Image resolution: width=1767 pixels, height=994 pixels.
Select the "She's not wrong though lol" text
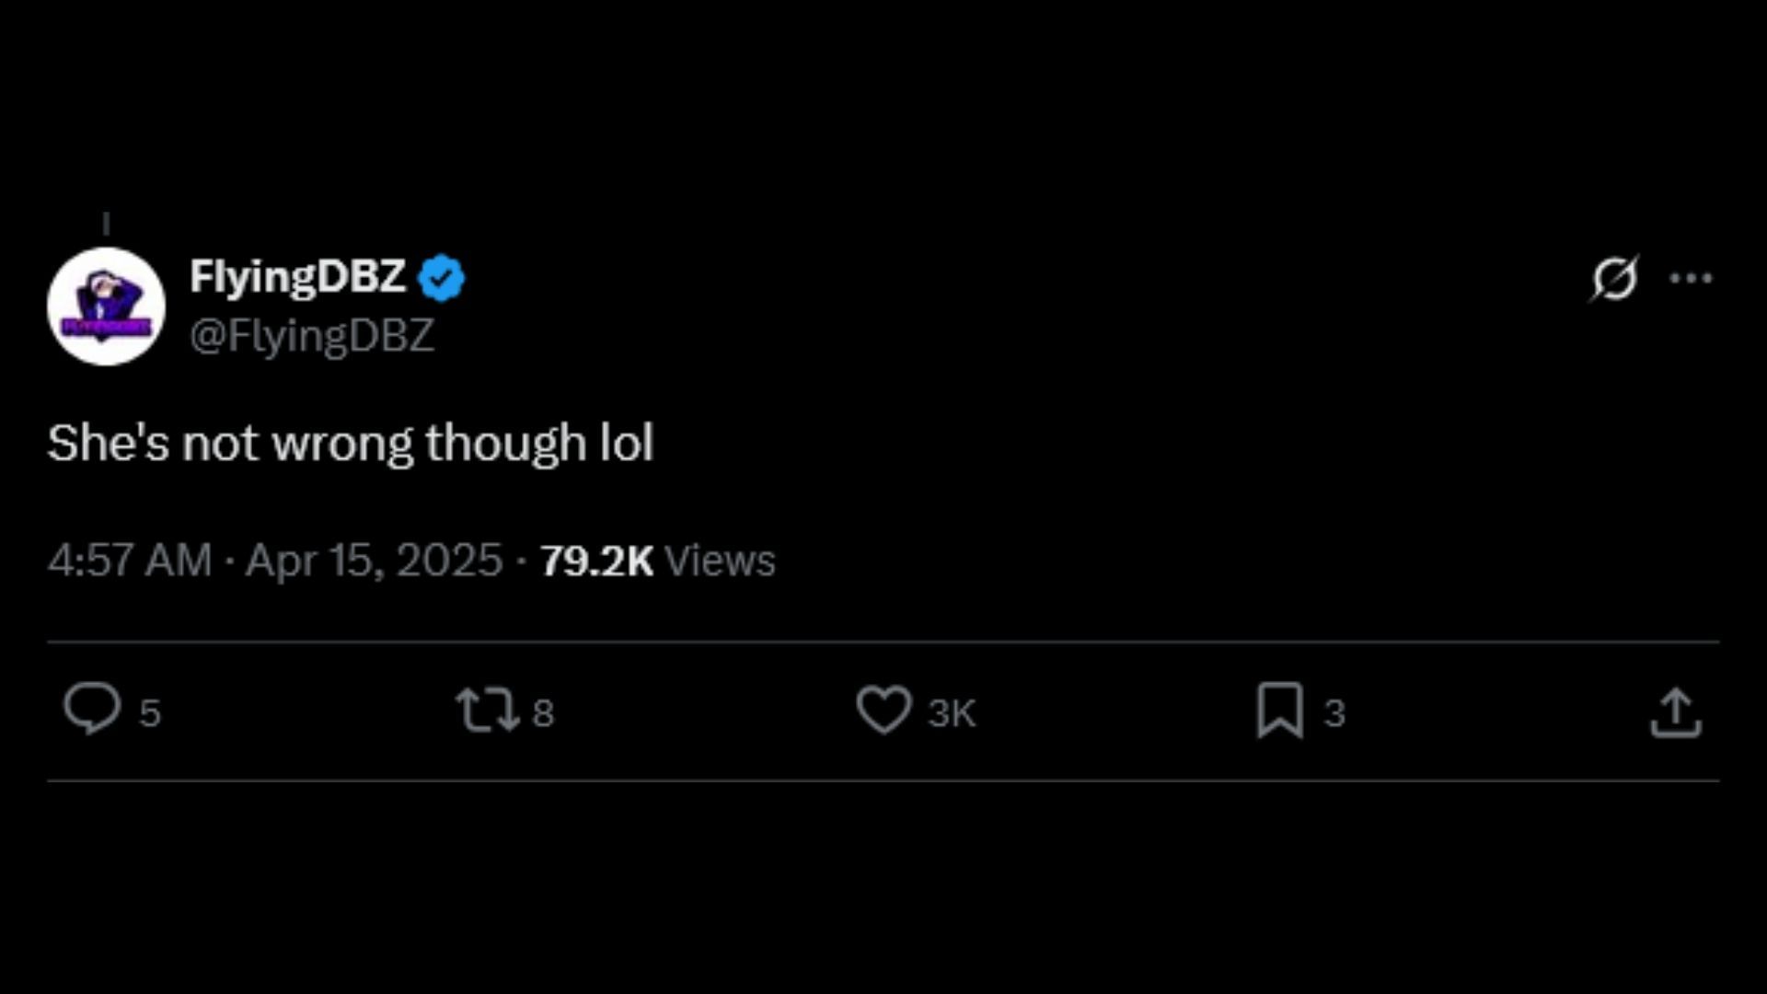click(350, 444)
